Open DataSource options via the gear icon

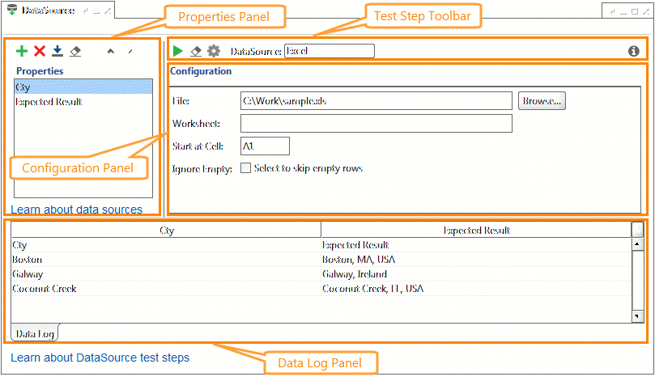tap(214, 51)
